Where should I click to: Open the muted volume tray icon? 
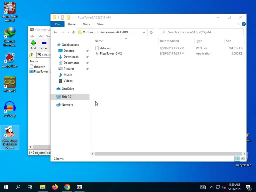point(223,187)
